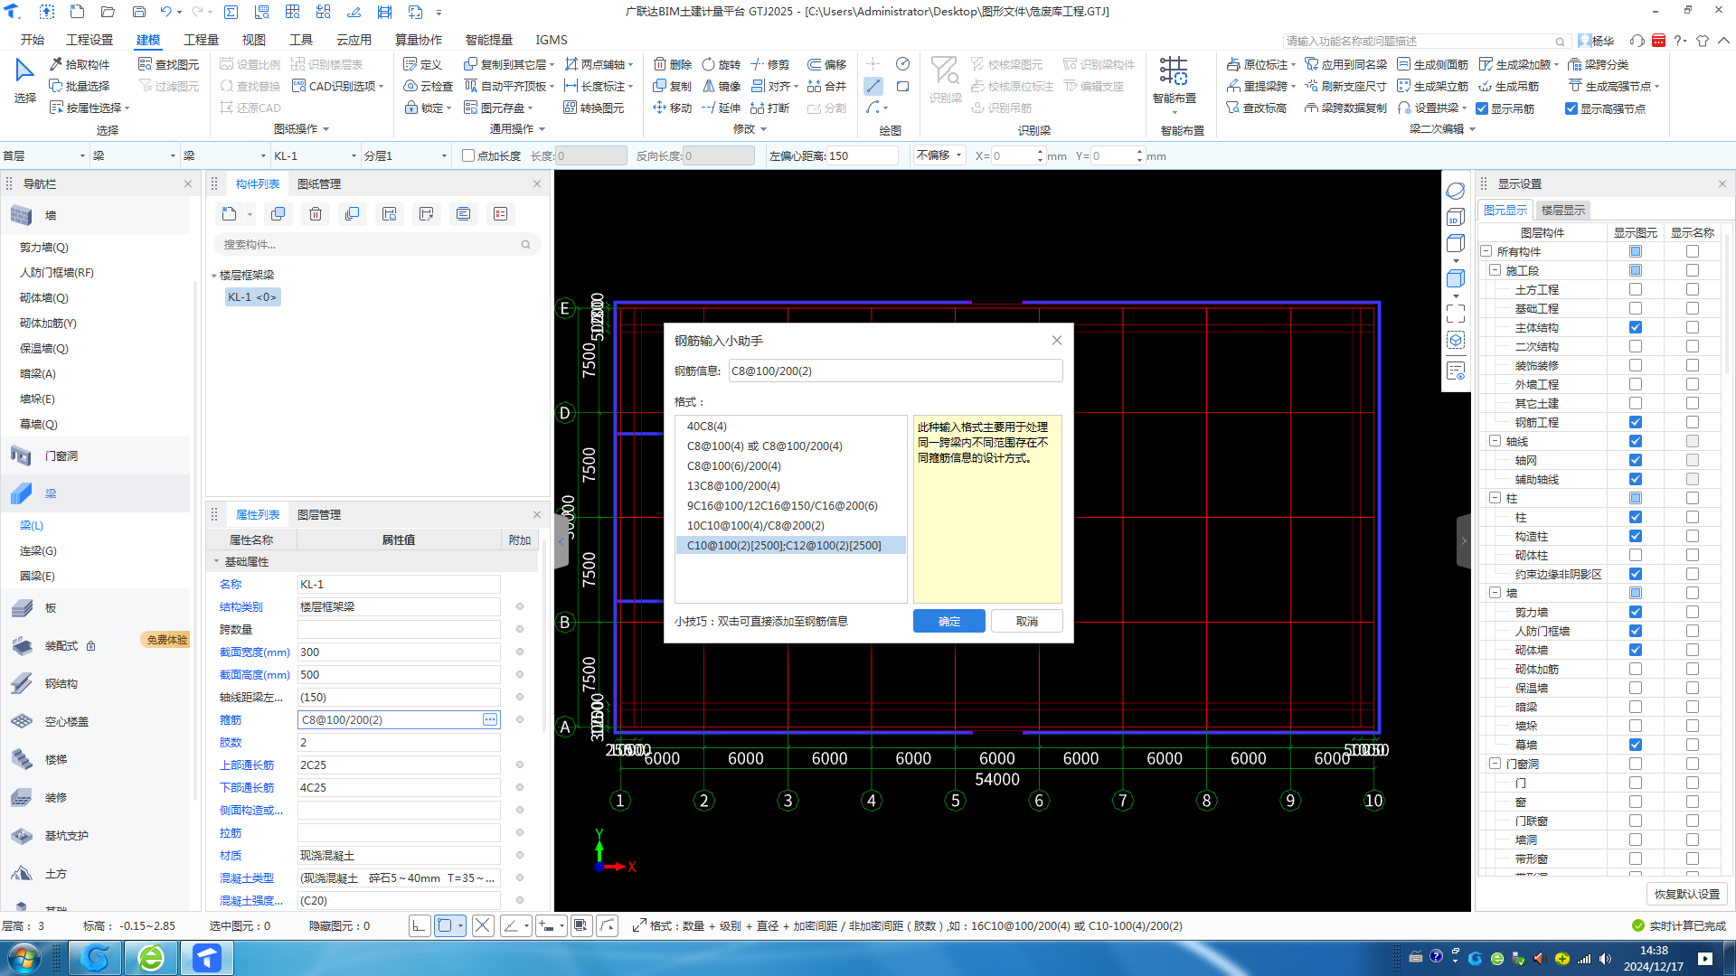This screenshot has height=976, width=1736.
Task: Click 恢复默认设置 button
Action: [1686, 894]
